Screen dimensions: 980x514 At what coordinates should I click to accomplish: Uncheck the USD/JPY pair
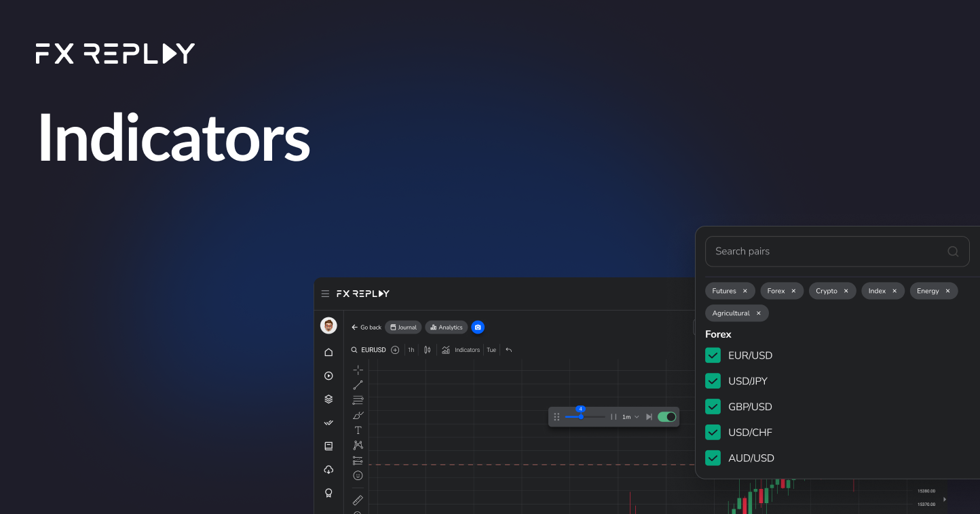coord(713,380)
